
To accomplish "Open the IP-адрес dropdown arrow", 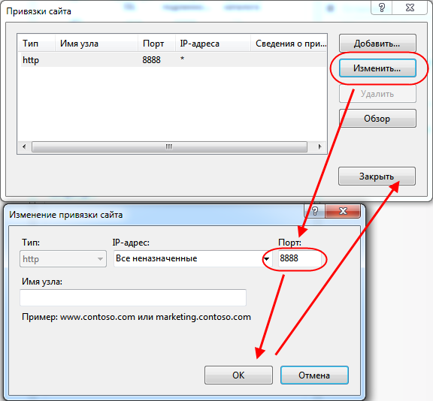I will tap(266, 258).
